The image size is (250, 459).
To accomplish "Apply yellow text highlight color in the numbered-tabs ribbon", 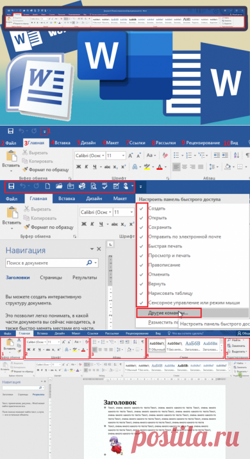I will (147, 167).
